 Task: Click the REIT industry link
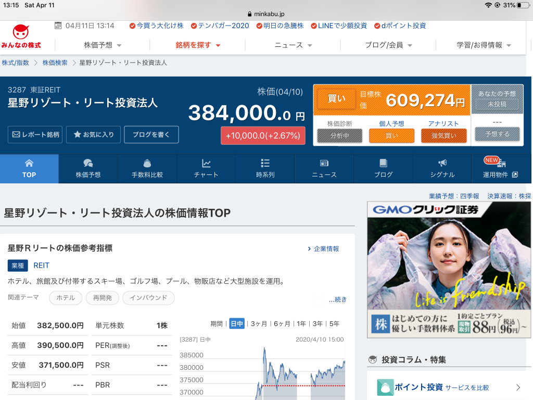[42, 265]
